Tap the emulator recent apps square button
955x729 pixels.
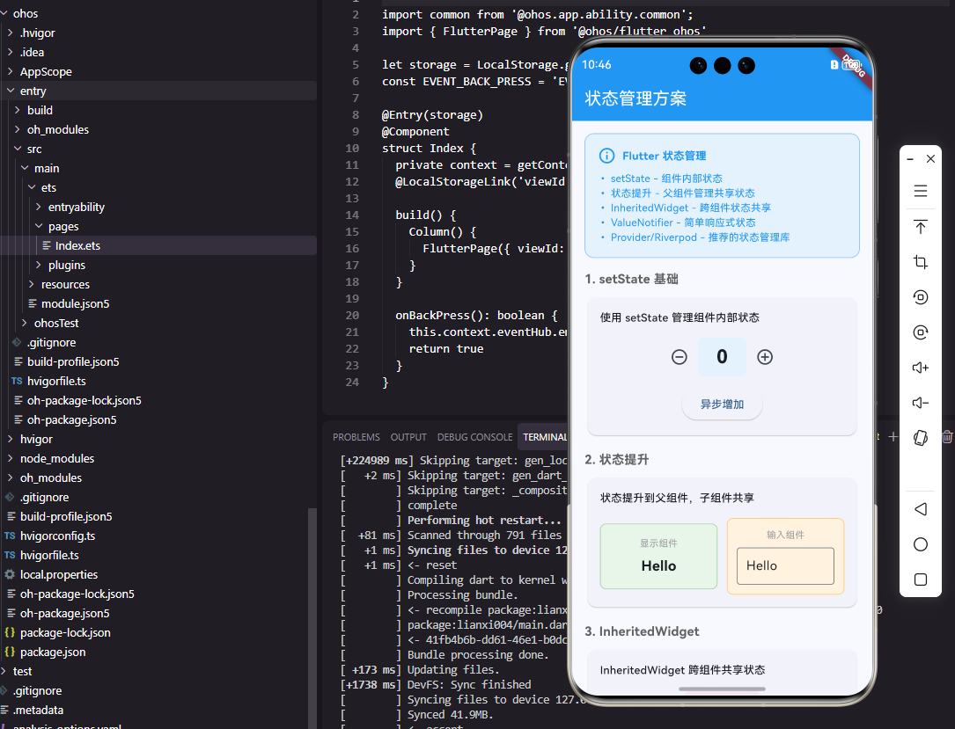tap(921, 580)
